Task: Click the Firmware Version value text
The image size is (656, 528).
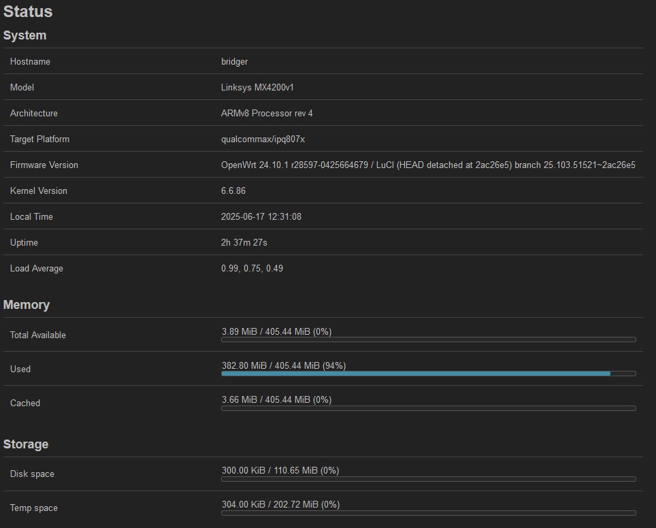Action: click(428, 165)
